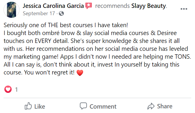
Task: Click the love reaction icon
Action: click(x=8, y=89)
